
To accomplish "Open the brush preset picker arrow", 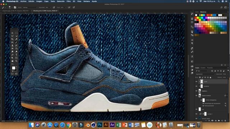I will click(12, 7).
